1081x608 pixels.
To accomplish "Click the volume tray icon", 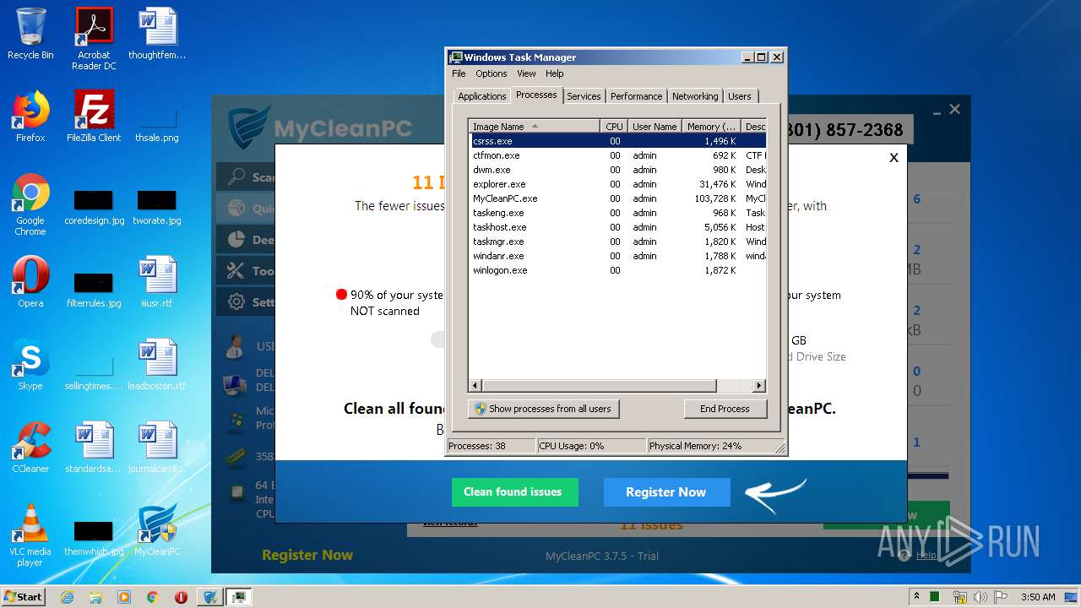I will click(980, 597).
